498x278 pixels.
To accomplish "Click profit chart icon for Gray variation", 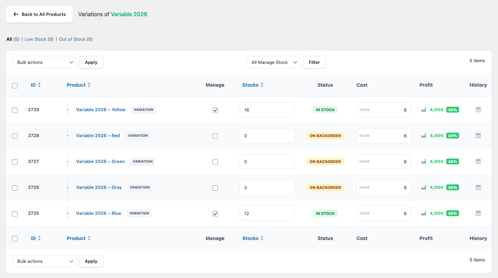I will [x=424, y=188].
